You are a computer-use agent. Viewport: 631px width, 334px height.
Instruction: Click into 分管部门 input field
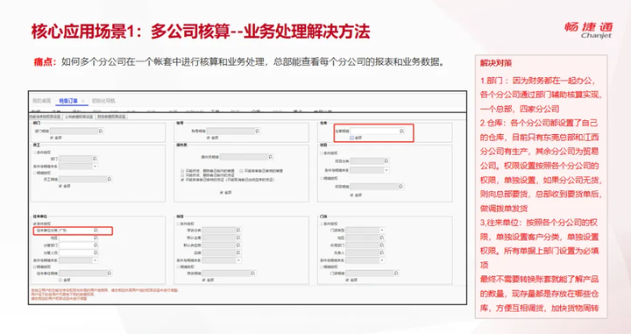(x=76, y=245)
